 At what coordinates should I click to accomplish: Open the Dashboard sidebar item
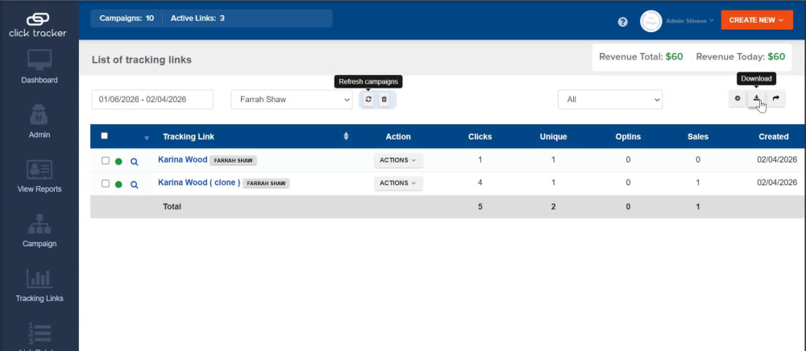pyautogui.click(x=39, y=67)
